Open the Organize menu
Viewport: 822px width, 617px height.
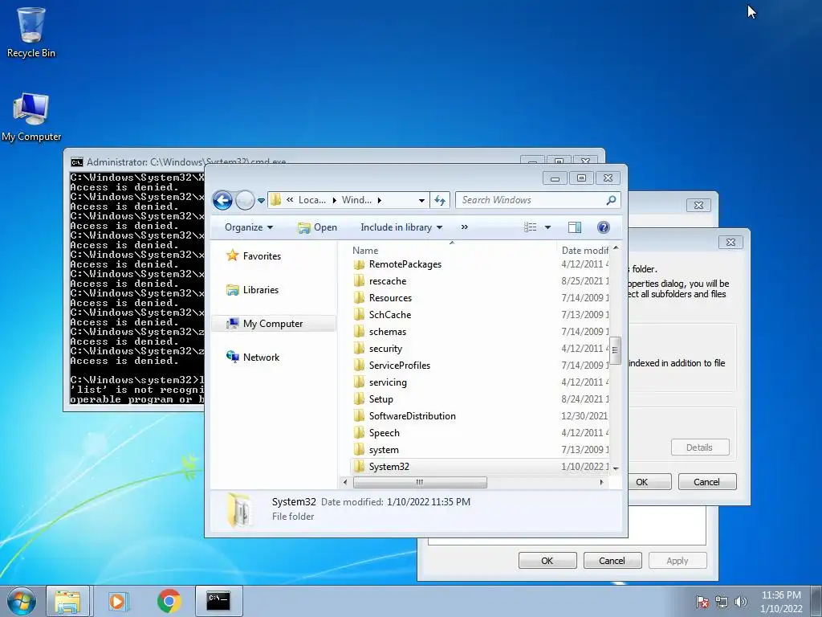pyautogui.click(x=249, y=227)
